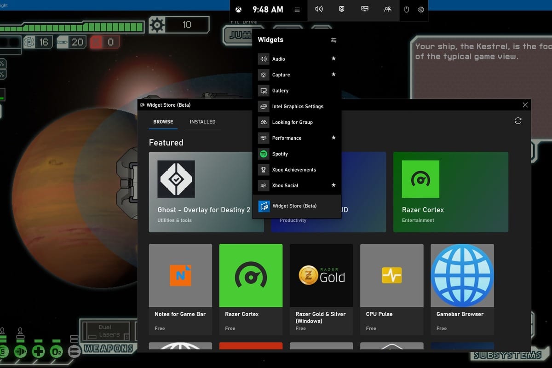Open the Performance widget from the top bar
Viewport: 552px width, 368px height.
(365, 9)
